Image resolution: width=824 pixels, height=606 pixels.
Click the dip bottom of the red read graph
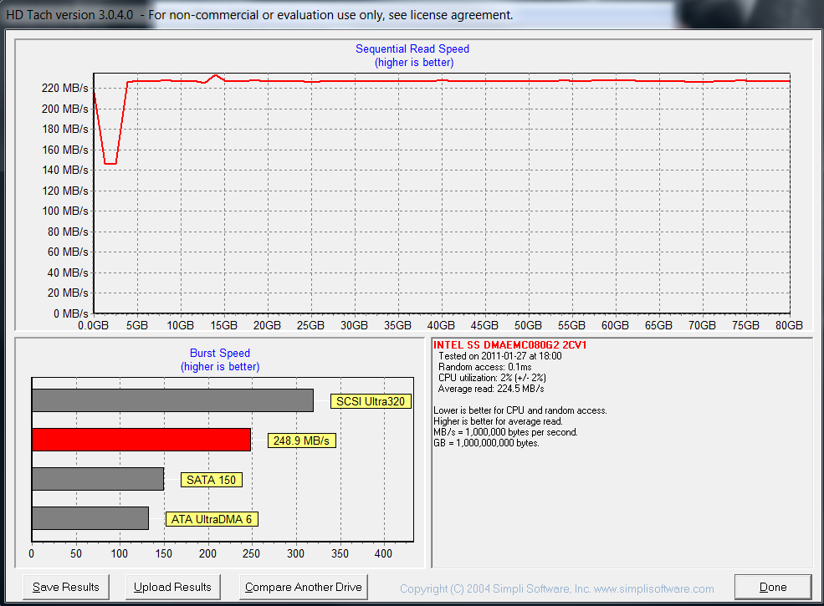click(x=110, y=163)
